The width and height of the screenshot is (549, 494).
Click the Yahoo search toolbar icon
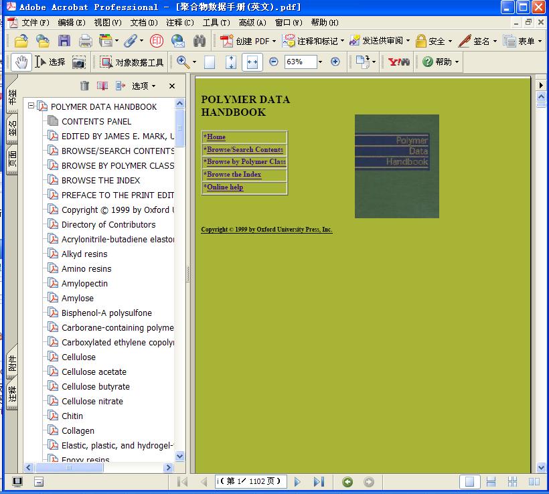pos(399,62)
